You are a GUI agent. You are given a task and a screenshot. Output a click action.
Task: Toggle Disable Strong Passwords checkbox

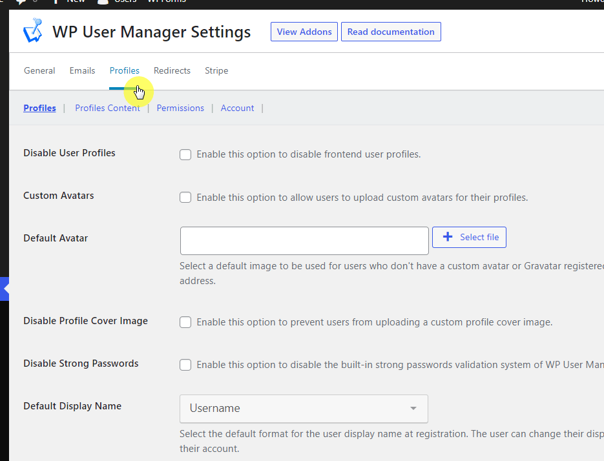(185, 365)
